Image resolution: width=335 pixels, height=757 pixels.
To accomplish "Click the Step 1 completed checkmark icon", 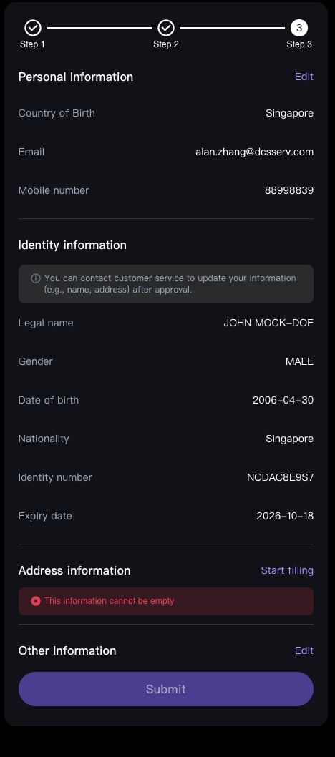I will (33, 28).
